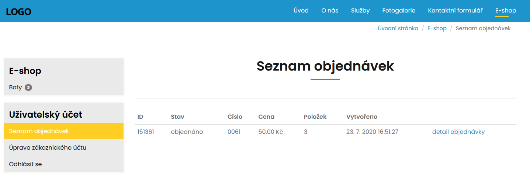Click the Boty count badge showing 2
530x175 pixels.
click(x=28, y=88)
